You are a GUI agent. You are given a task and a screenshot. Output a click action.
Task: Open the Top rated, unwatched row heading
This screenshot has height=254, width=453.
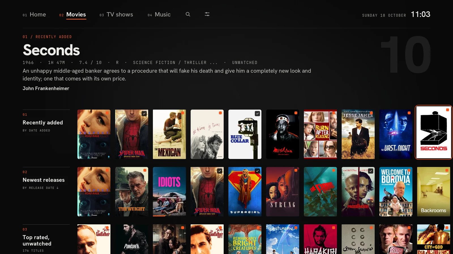tap(37, 240)
